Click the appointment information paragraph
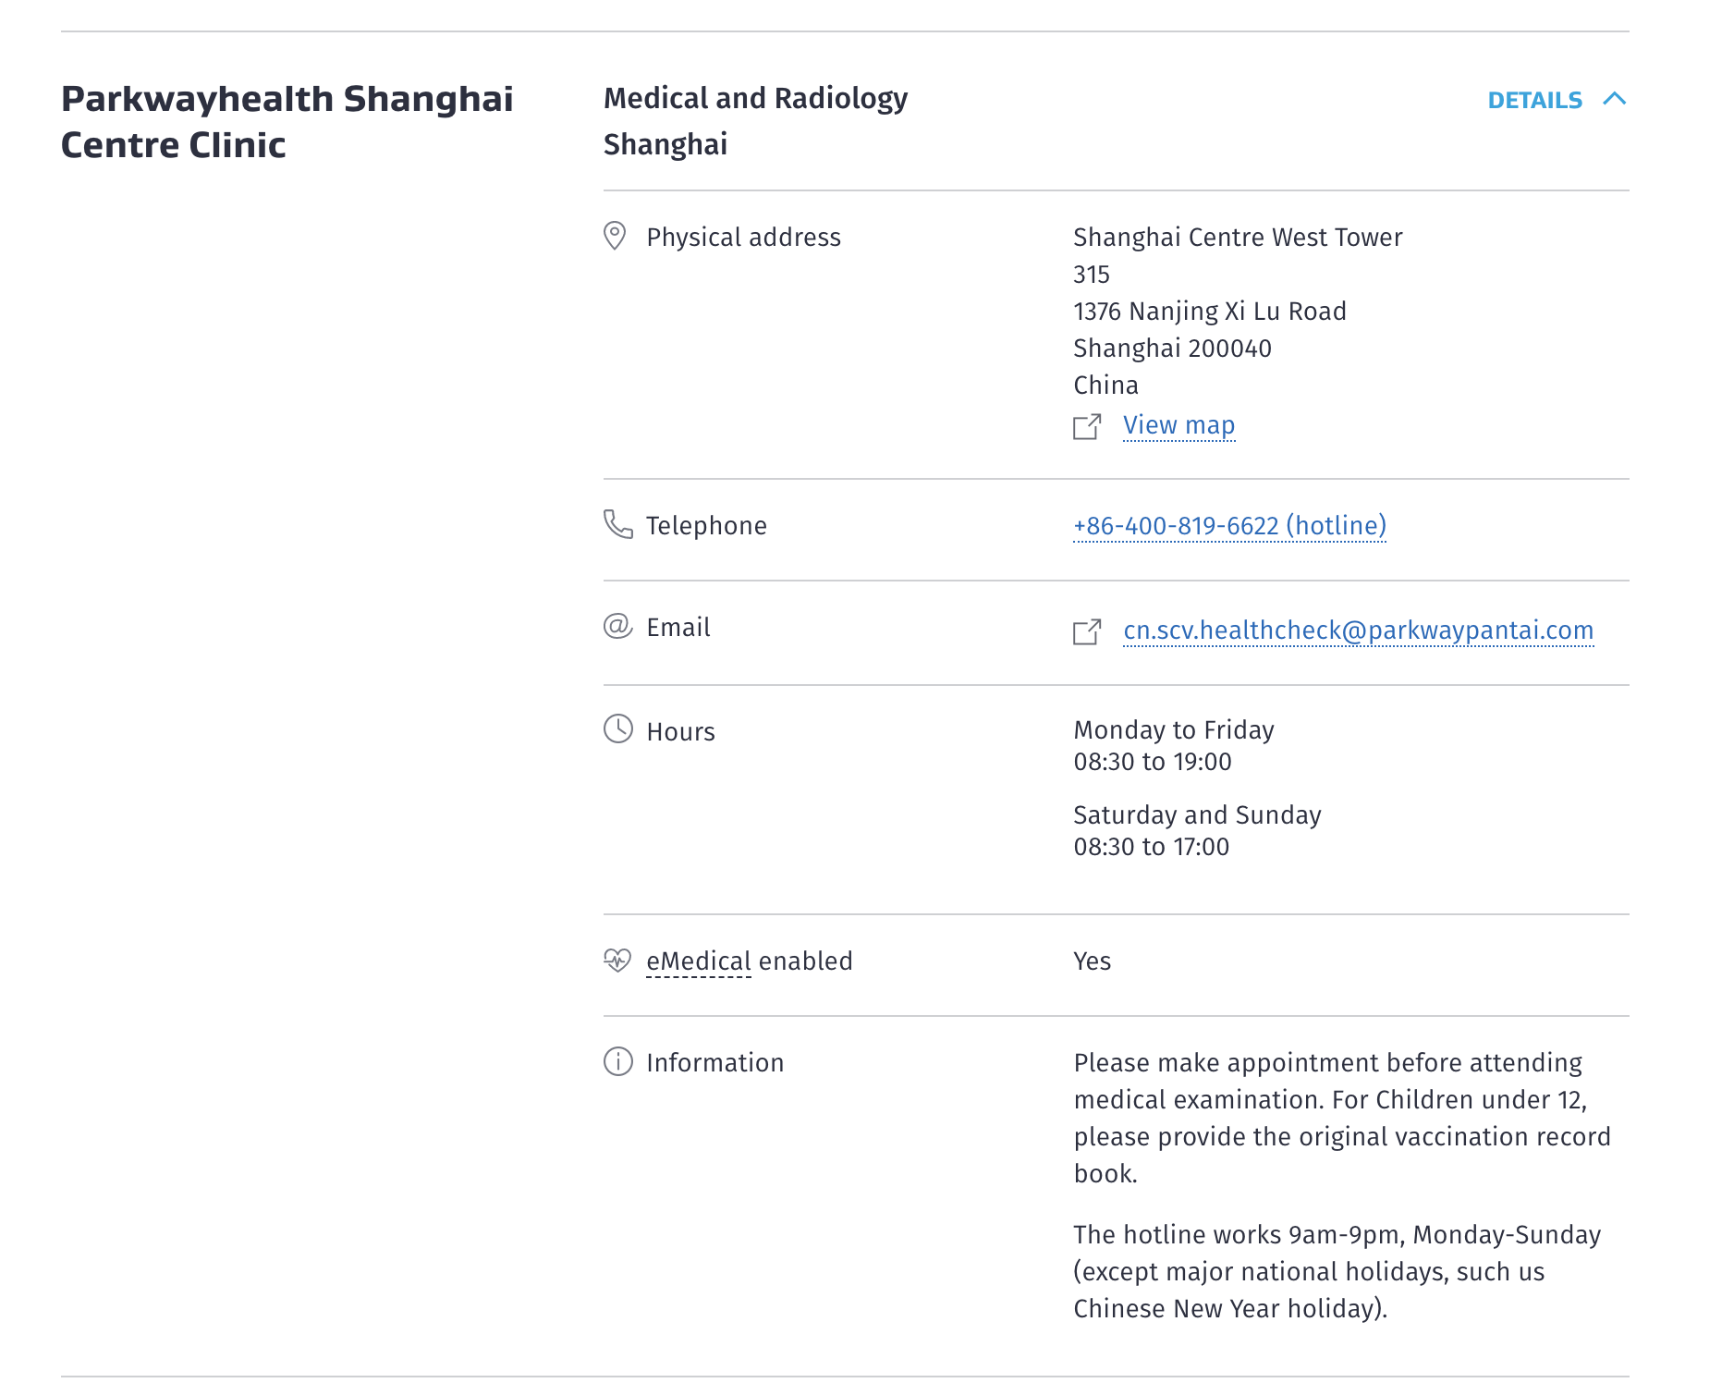1734x1383 pixels. [x=1341, y=1118]
